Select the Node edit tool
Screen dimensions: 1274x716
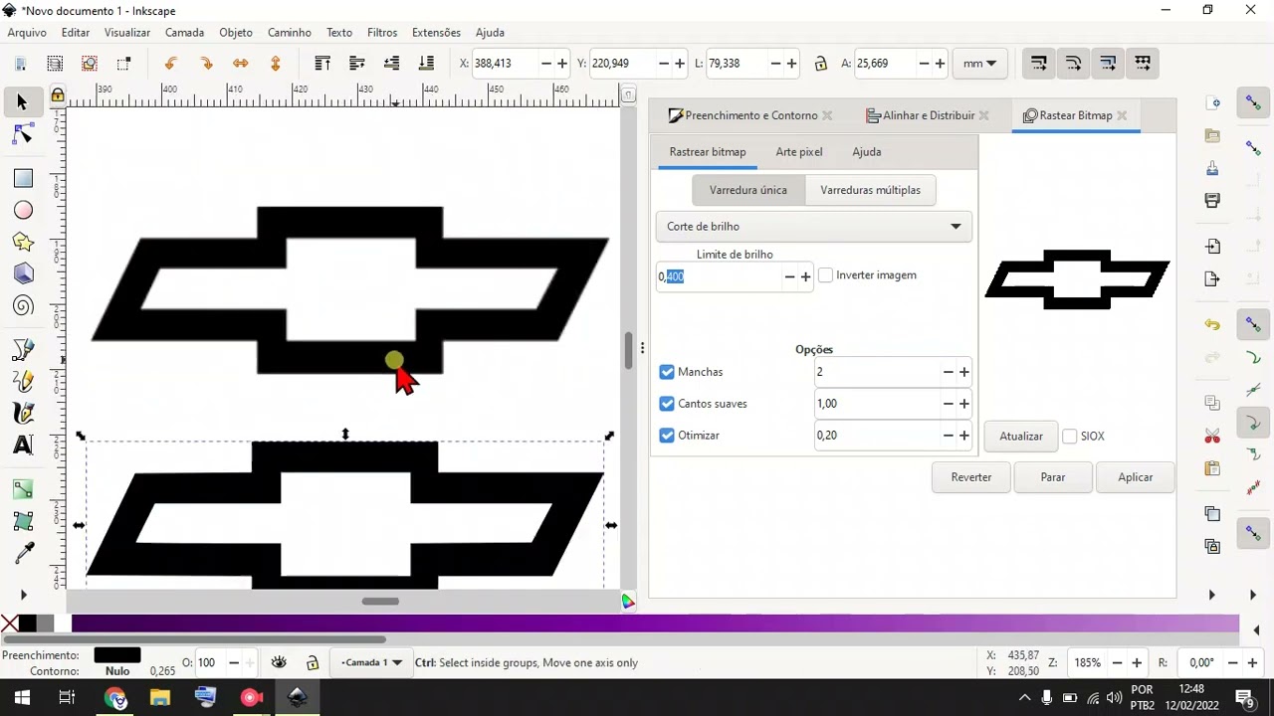(23, 134)
